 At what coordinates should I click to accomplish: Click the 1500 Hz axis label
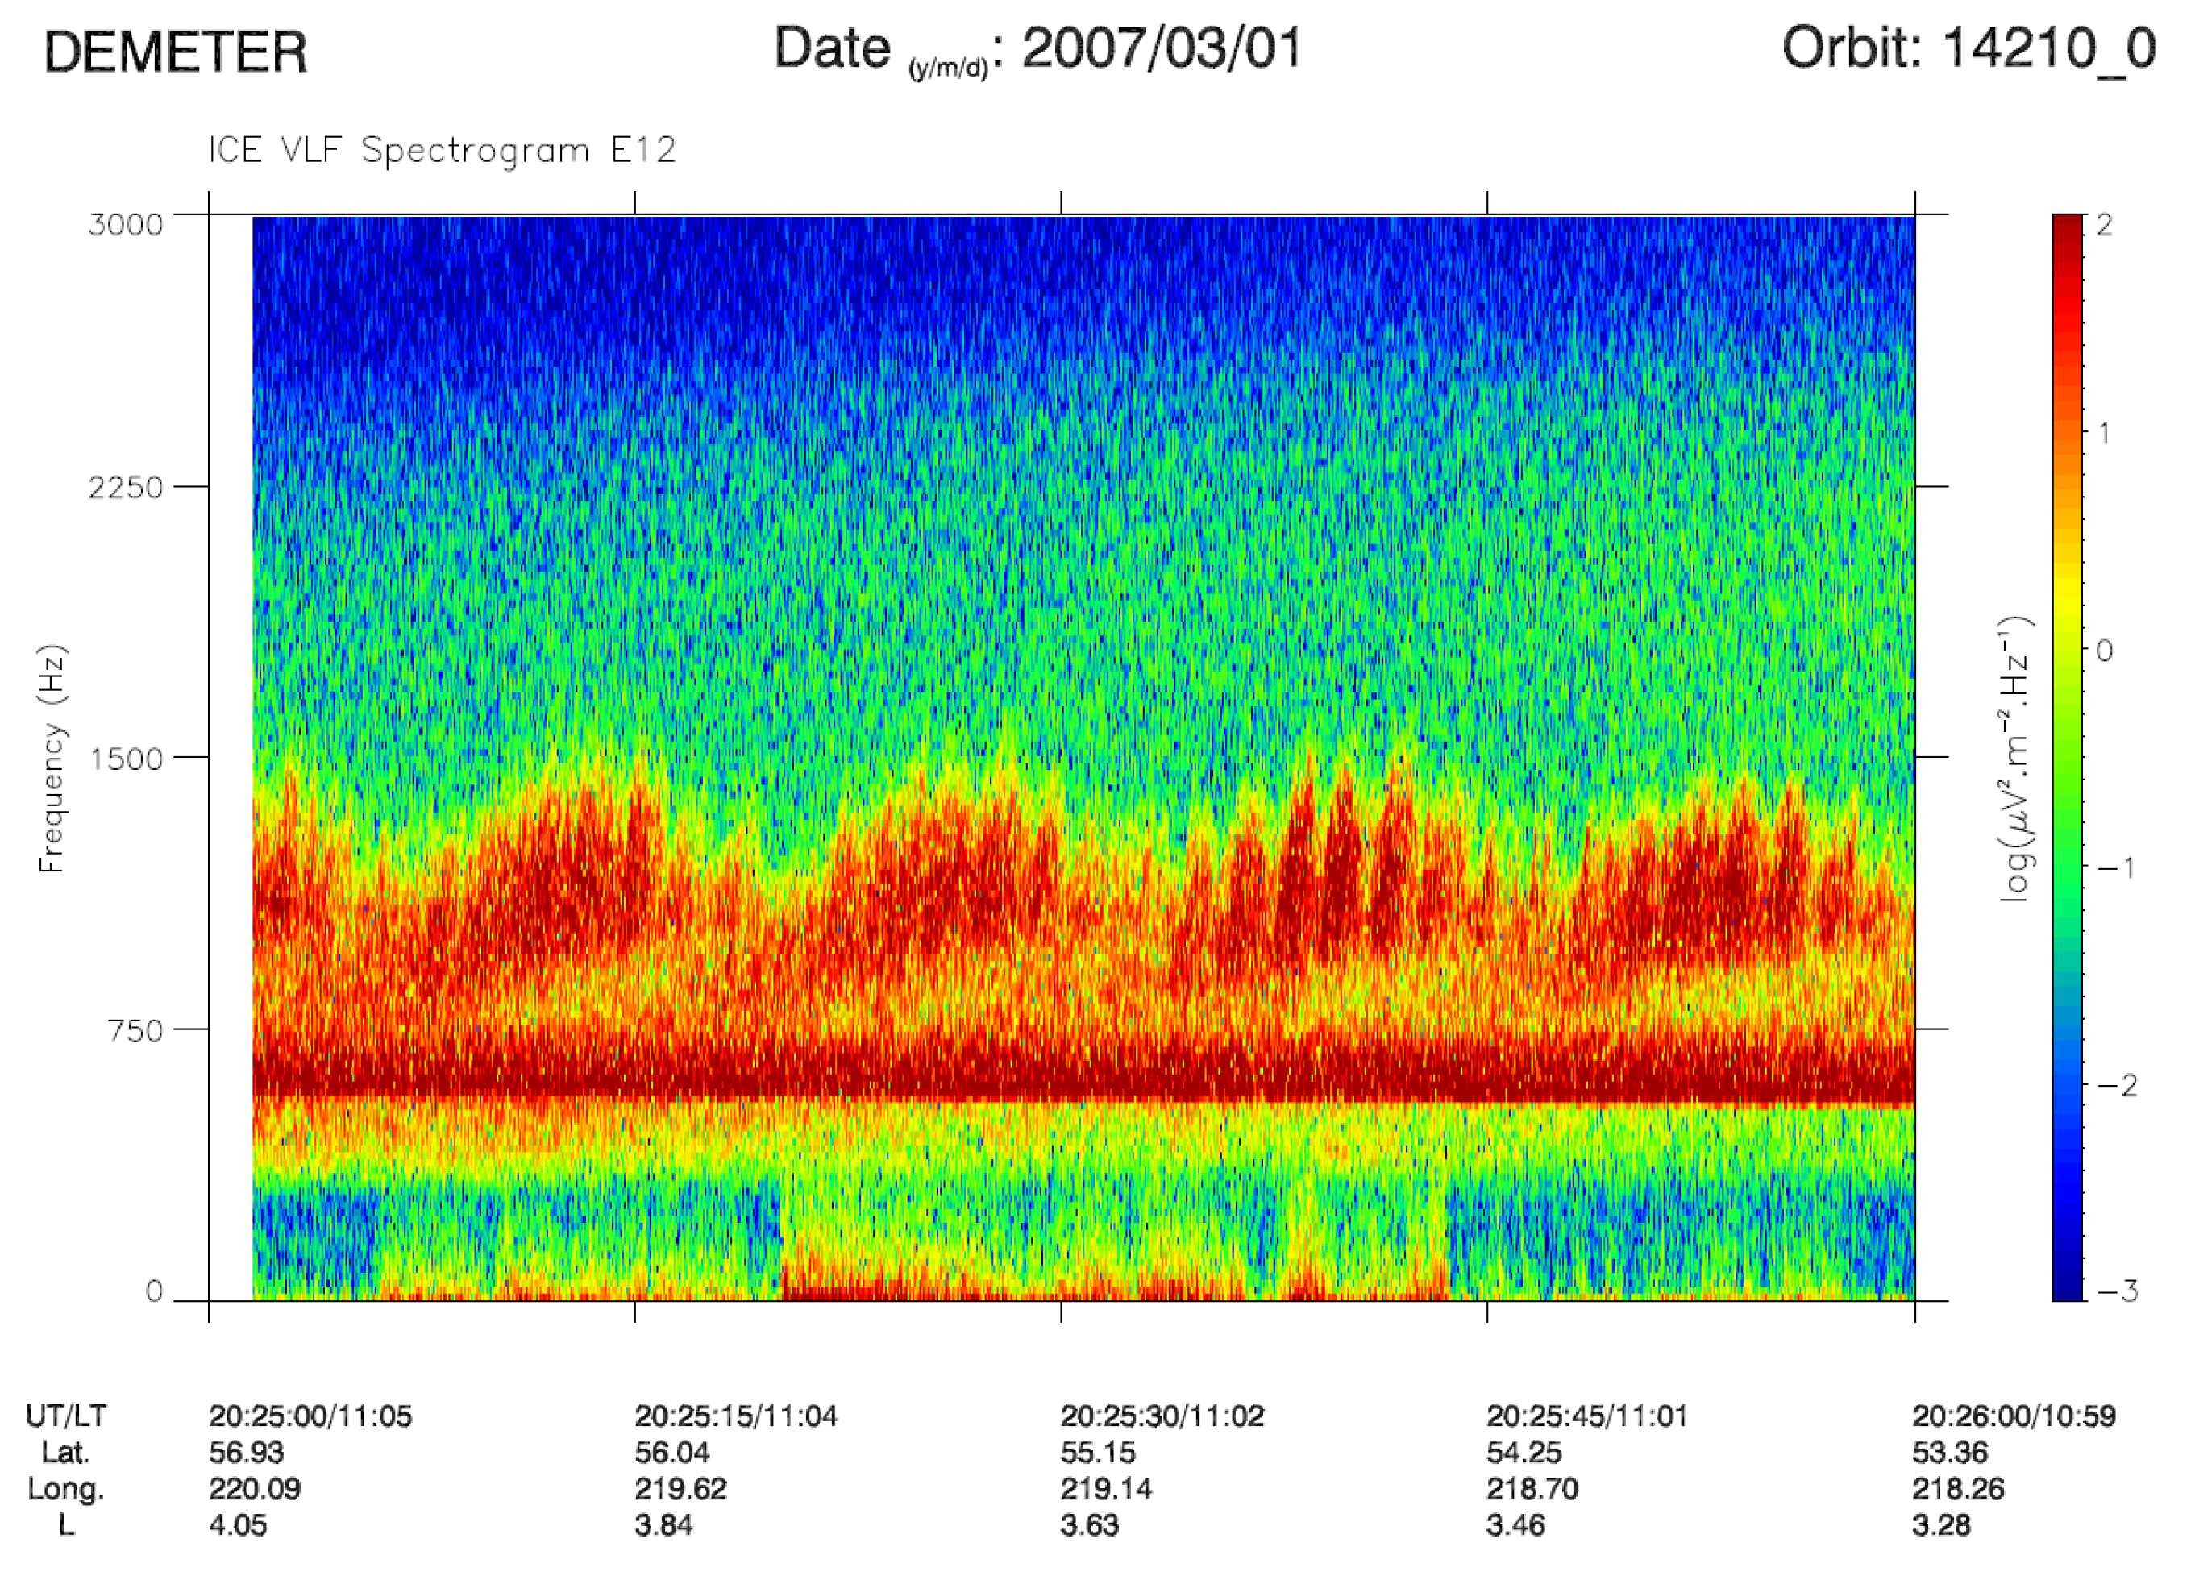pos(126,758)
